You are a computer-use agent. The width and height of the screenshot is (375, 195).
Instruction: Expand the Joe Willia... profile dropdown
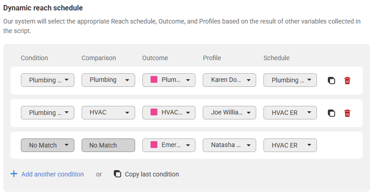pyautogui.click(x=229, y=113)
